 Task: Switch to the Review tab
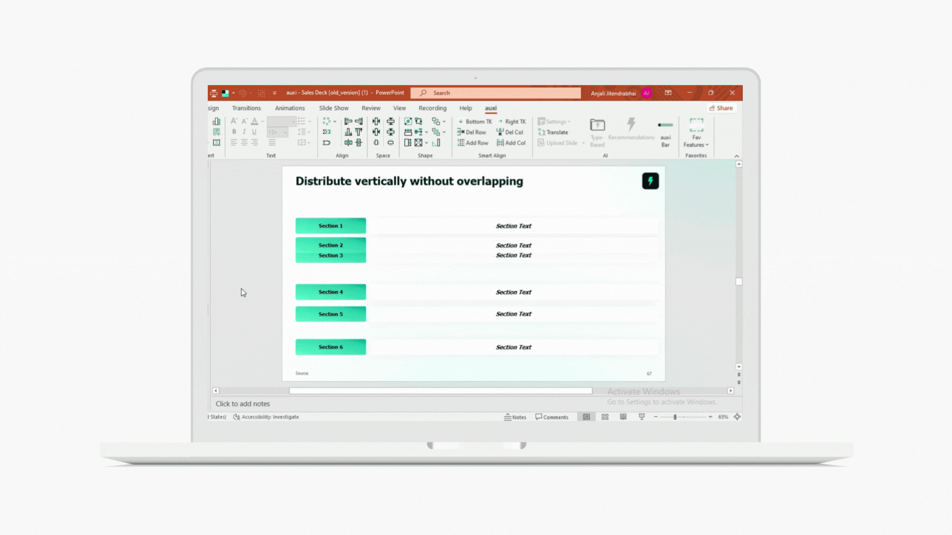[371, 108]
